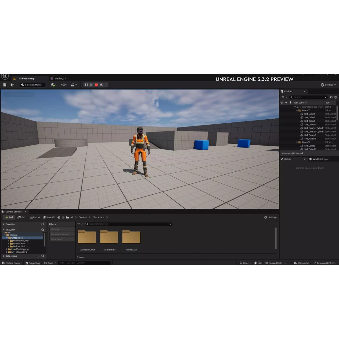Viewport: 339px width, 339px height.
Task: Stop the play session with red square
Action: (96, 85)
